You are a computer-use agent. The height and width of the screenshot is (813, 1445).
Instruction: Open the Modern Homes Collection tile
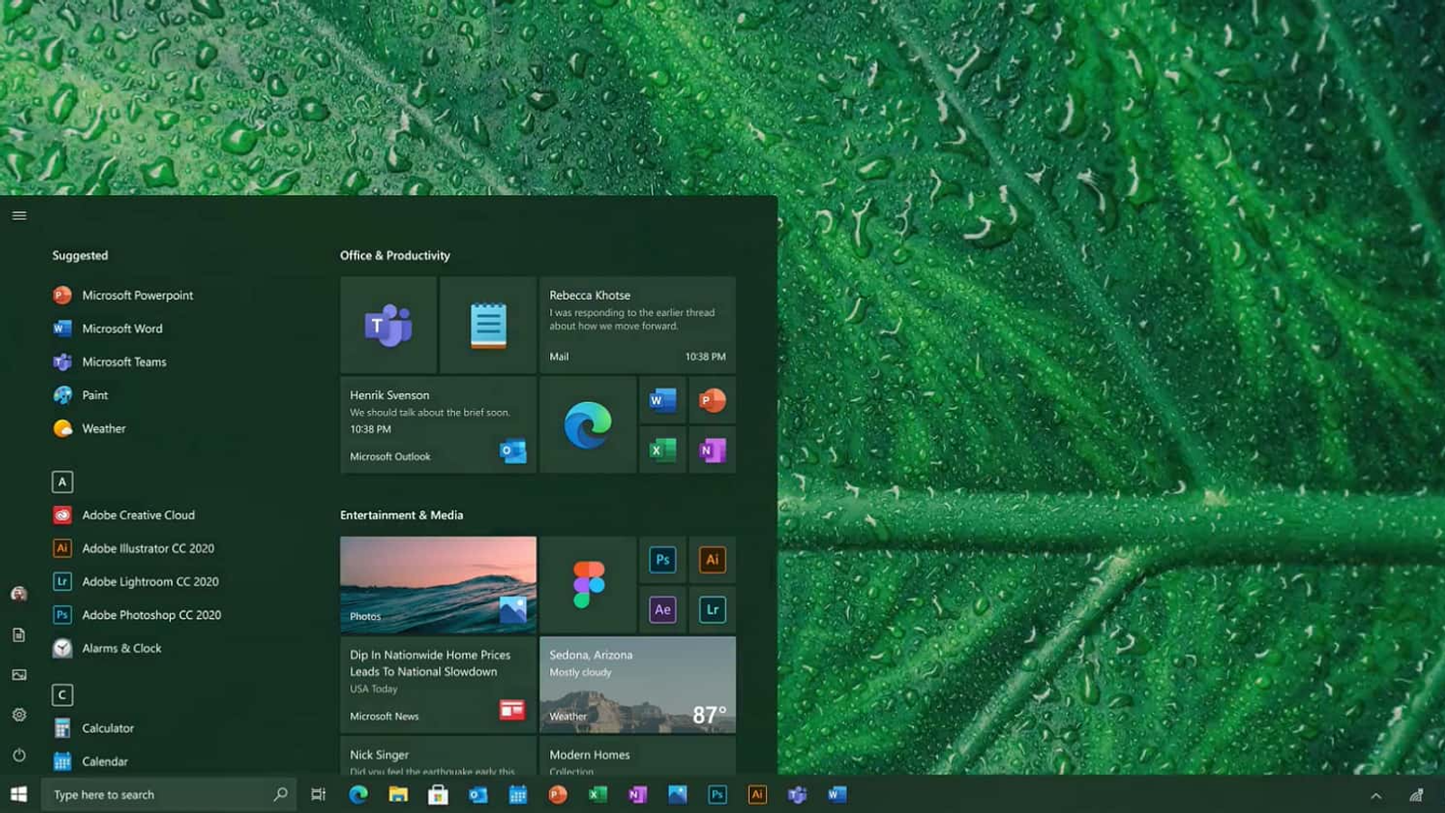pyautogui.click(x=638, y=756)
